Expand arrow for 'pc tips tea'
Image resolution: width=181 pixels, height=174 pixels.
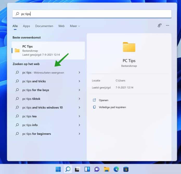tap(79, 116)
